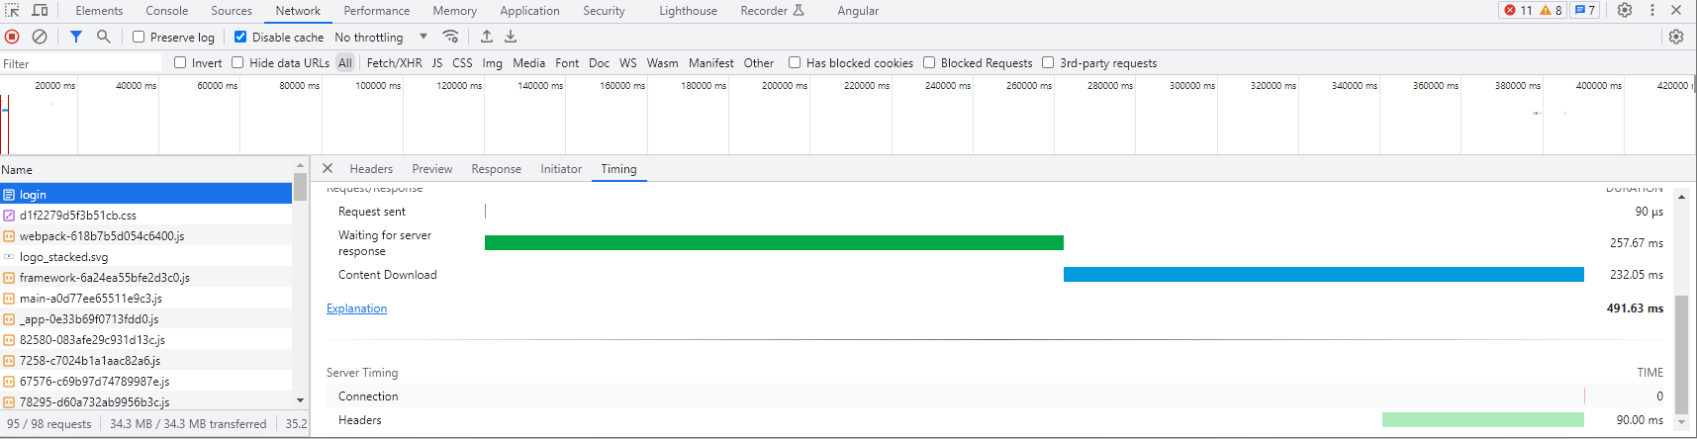Enable the Preserve log checkbox
This screenshot has height=439, width=1697.
[139, 37]
